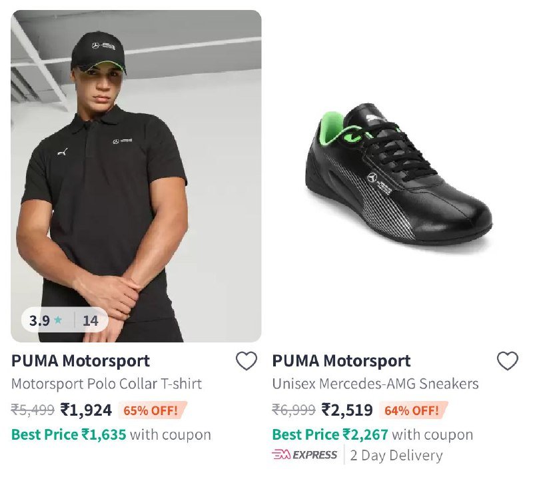Open PUMA Motorsport brand above T-shirt
Viewport: 533px width, 477px height.
click(81, 360)
